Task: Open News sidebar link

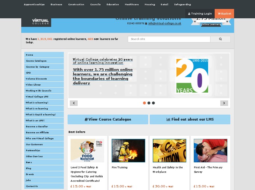Action: click(44, 162)
